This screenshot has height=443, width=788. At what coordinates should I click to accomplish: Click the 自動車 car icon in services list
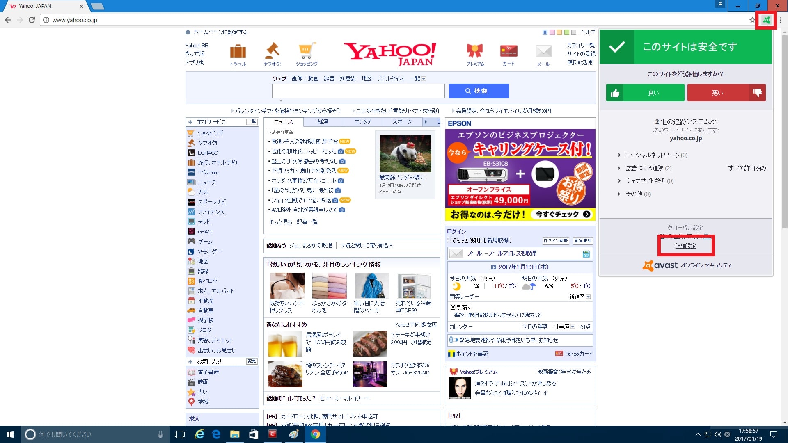click(191, 311)
